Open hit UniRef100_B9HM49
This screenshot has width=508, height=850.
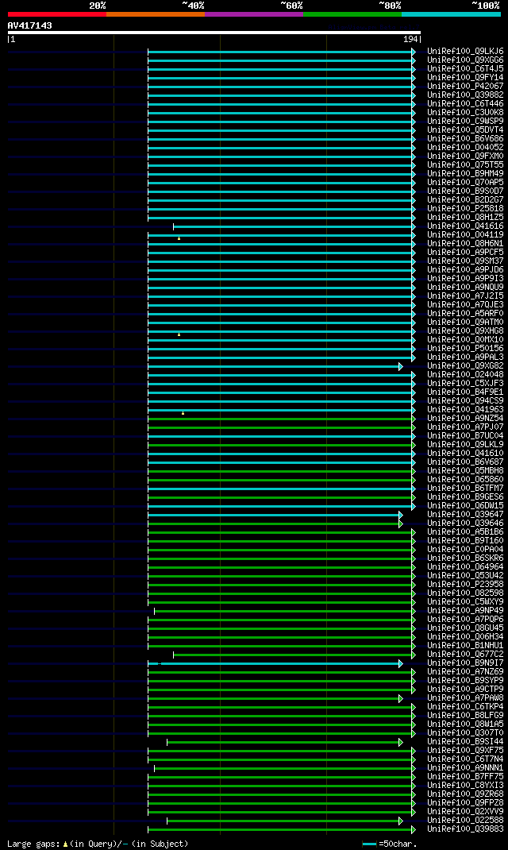coord(465,173)
